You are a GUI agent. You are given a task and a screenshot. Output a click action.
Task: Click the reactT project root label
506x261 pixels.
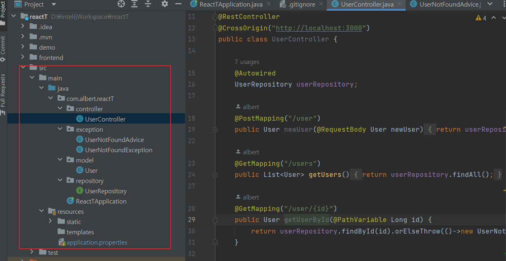39,17
